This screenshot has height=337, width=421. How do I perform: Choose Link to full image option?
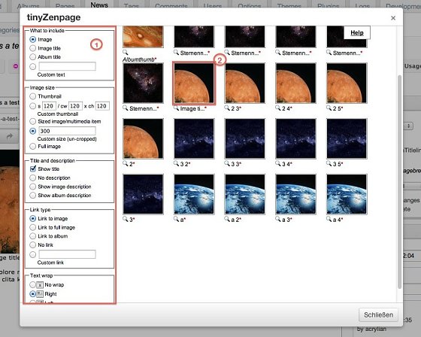click(x=33, y=227)
